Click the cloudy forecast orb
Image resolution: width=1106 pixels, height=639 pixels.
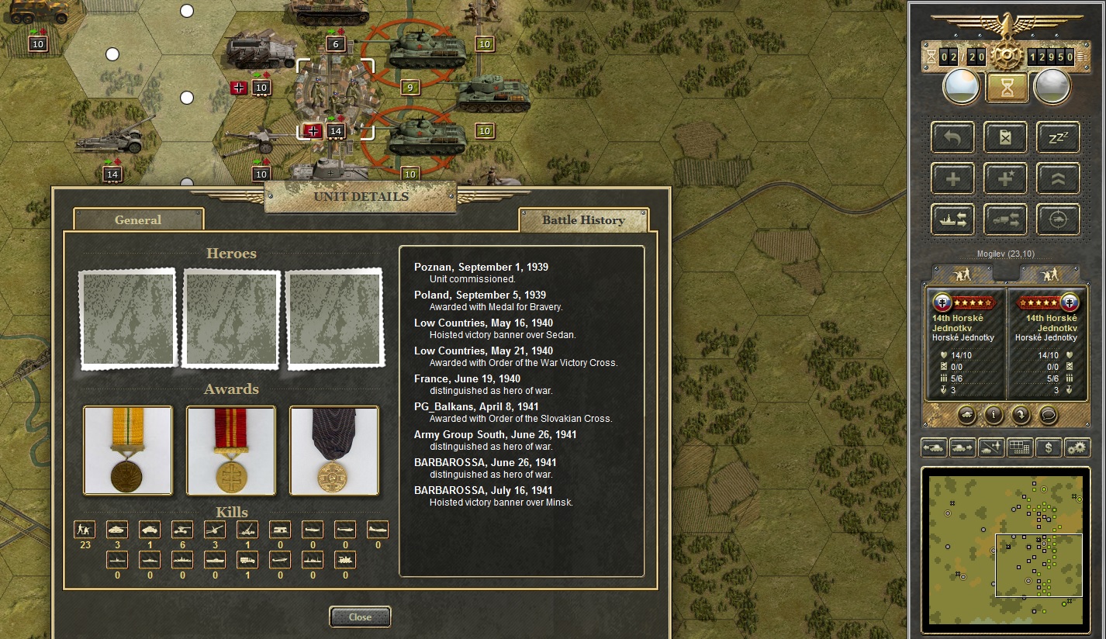coord(1052,87)
